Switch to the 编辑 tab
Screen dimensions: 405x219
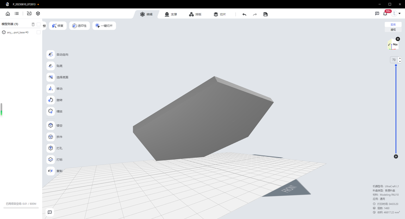[x=146, y=14]
